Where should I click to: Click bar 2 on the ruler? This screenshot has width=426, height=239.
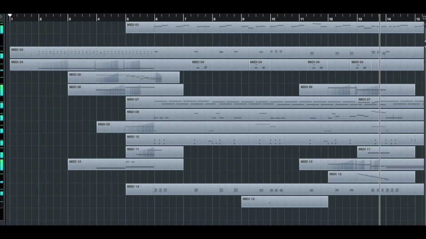coord(40,19)
